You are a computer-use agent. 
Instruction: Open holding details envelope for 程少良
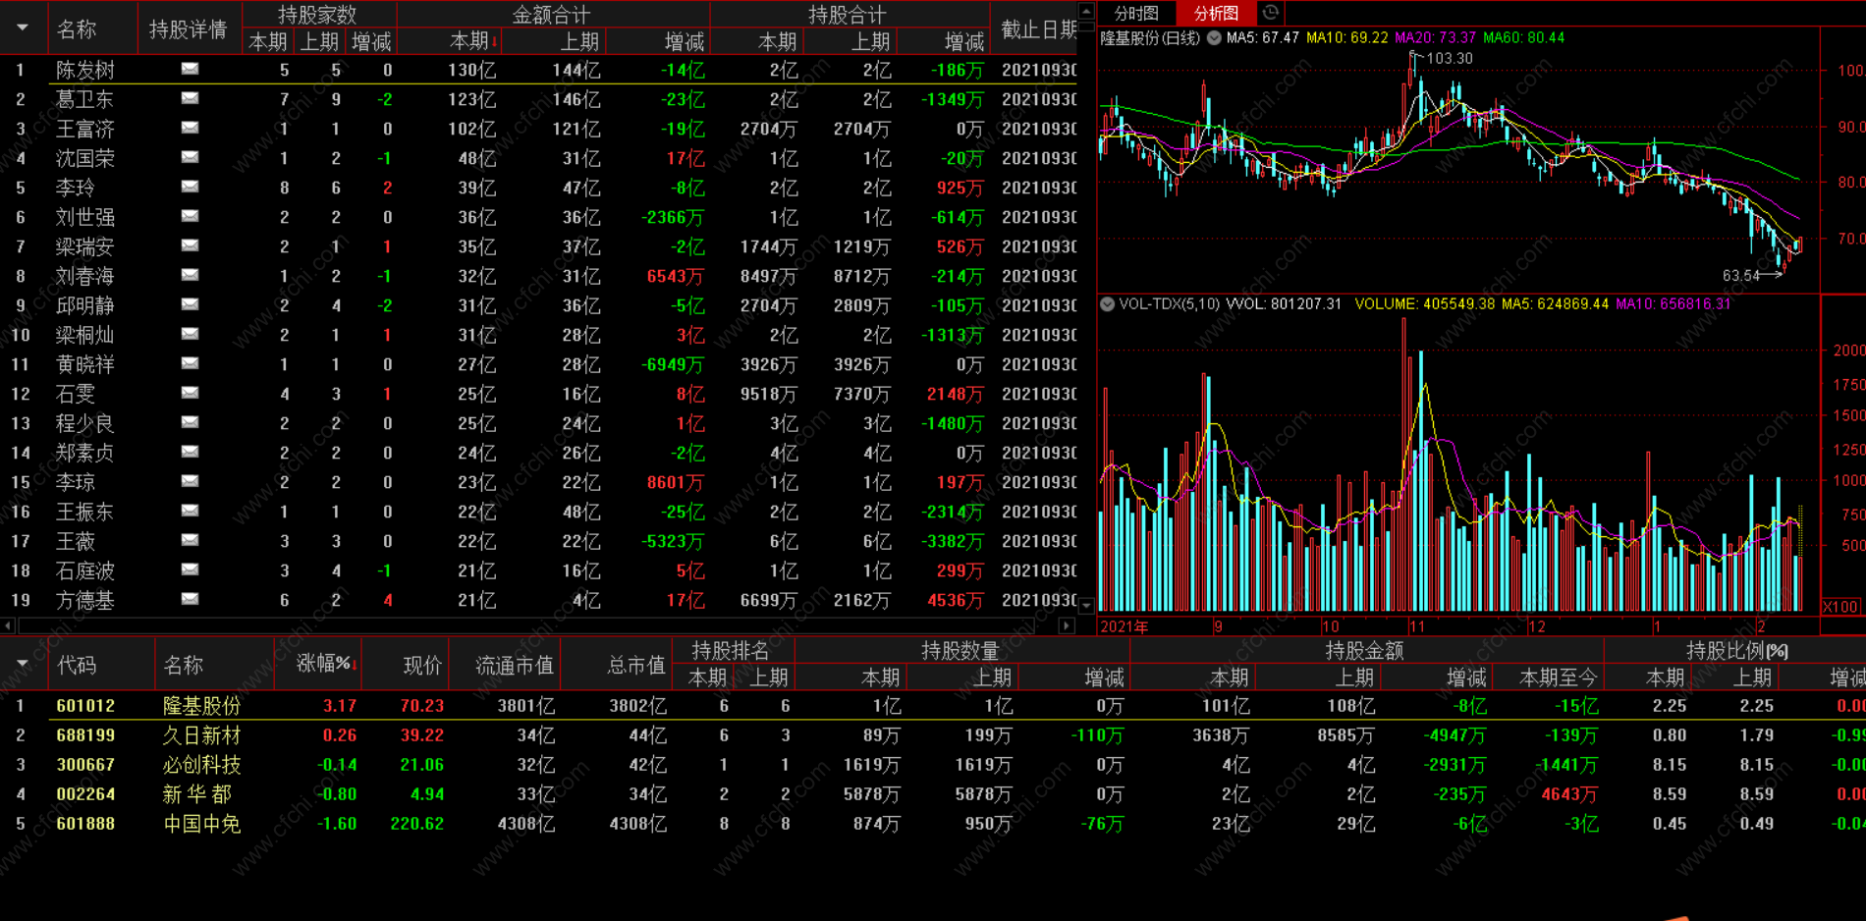pos(190,422)
